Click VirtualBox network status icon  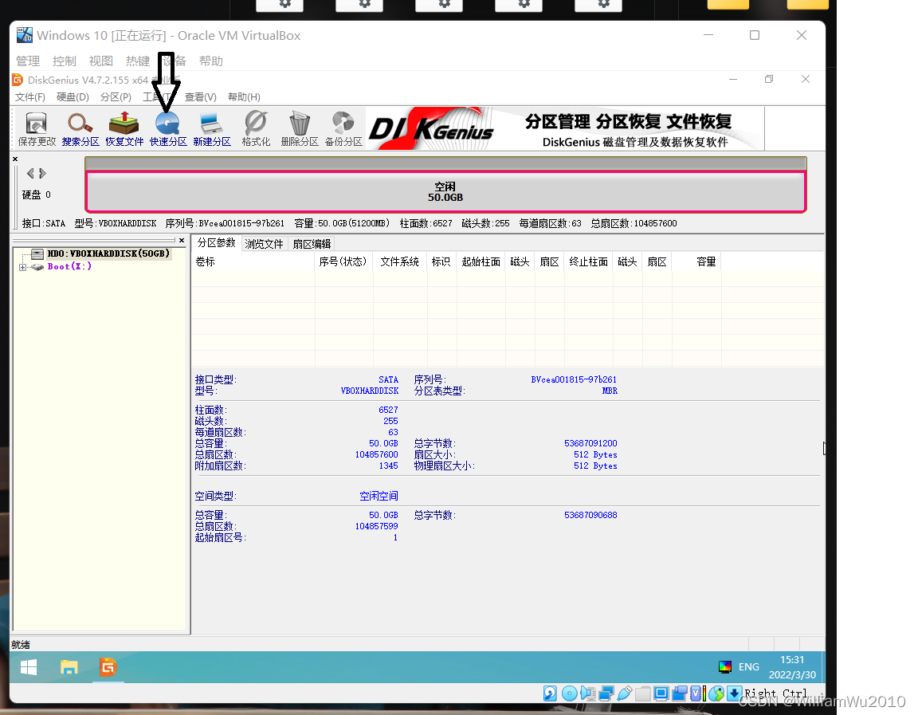606,694
